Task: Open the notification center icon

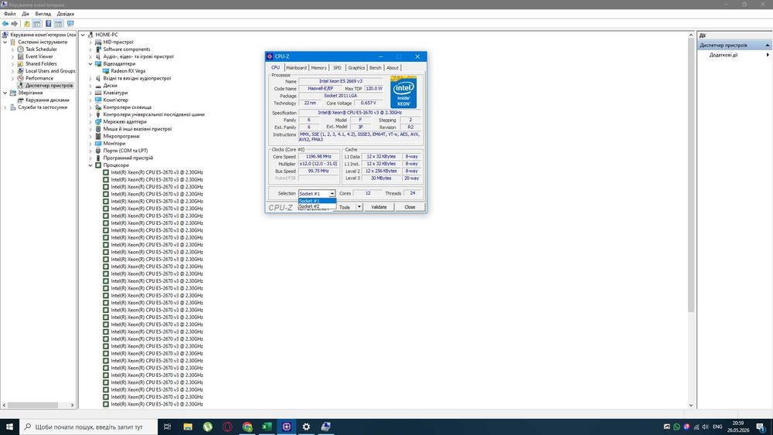Action: [x=761, y=427]
